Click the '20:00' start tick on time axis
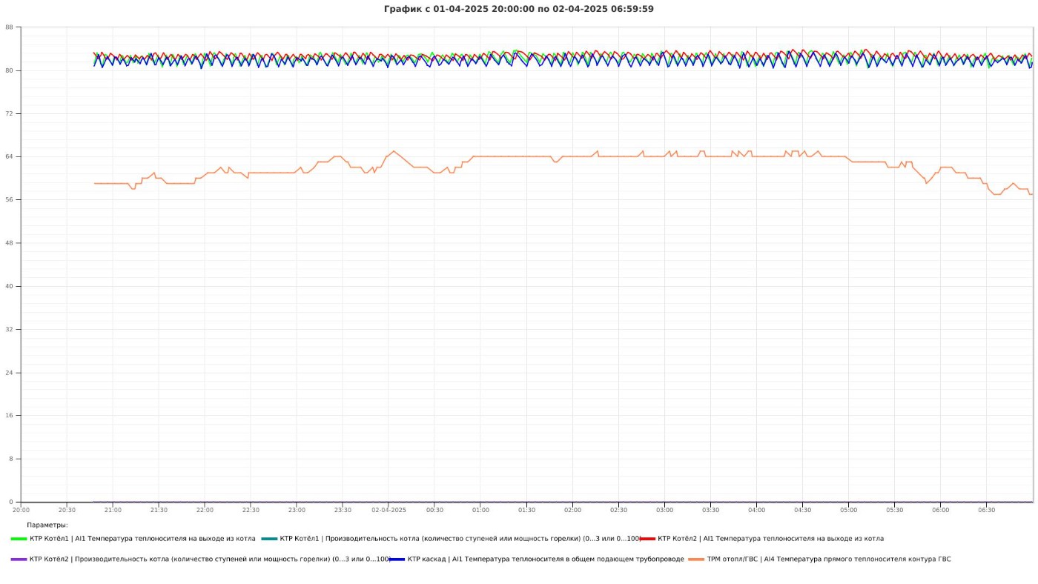The height and width of the screenshot is (584, 1038). point(21,510)
